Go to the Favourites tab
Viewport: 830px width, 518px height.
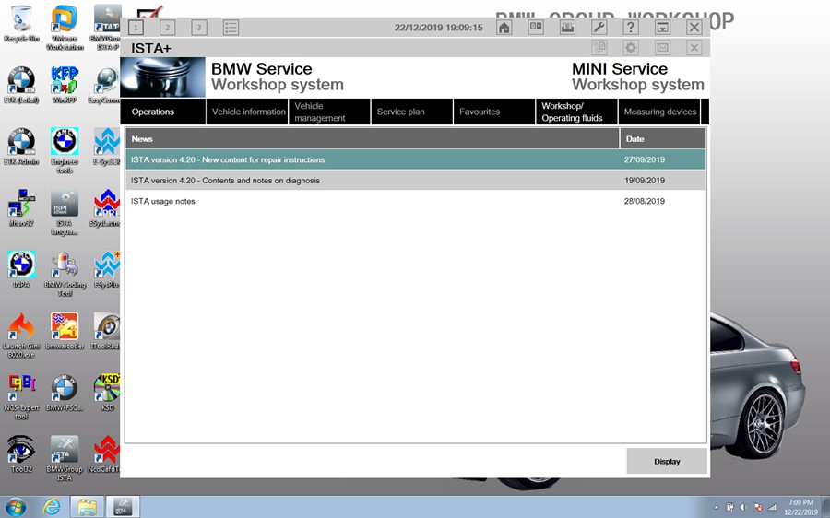click(494, 112)
